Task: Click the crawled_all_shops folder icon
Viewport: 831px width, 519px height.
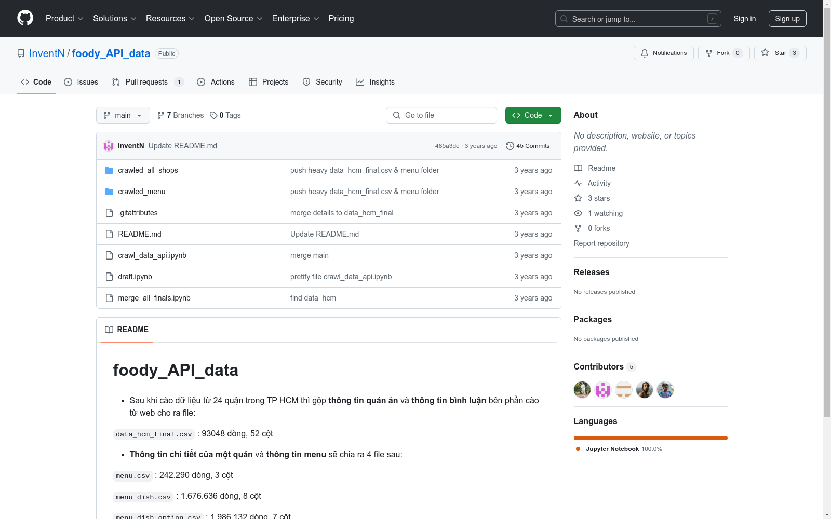Action: (x=109, y=170)
